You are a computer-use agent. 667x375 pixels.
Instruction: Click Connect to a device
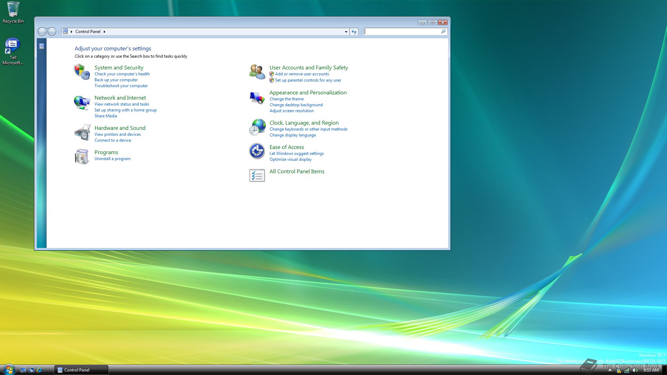coord(113,140)
